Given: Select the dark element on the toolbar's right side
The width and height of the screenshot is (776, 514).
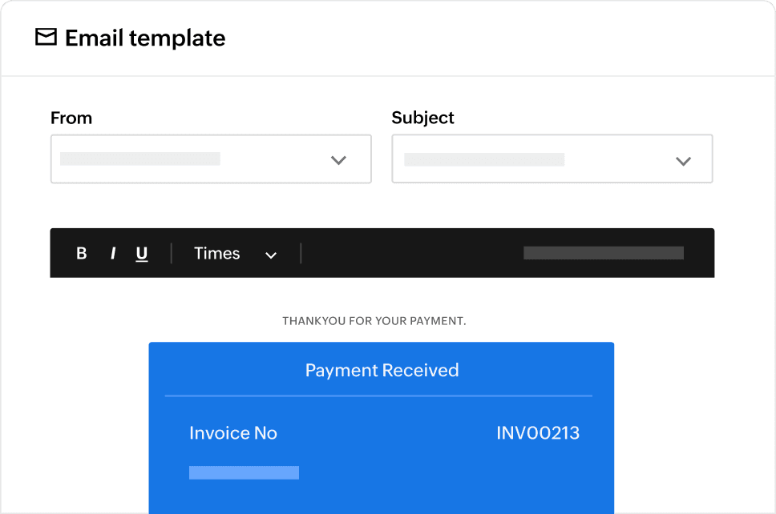Looking at the screenshot, I should pos(603,252).
